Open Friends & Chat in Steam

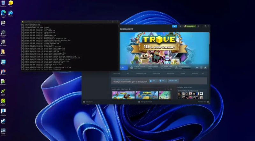pyautogui.click(x=203, y=102)
